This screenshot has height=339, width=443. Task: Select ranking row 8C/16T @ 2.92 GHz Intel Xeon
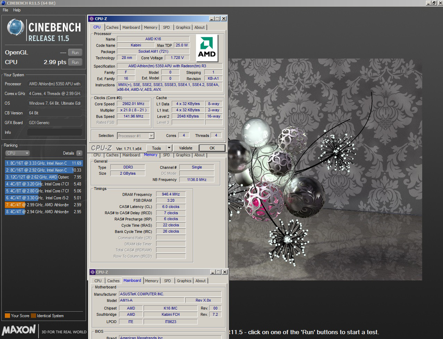(x=44, y=170)
